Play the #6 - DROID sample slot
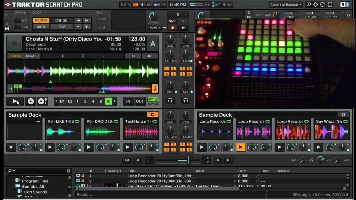The image size is (356, 200). 89,147
